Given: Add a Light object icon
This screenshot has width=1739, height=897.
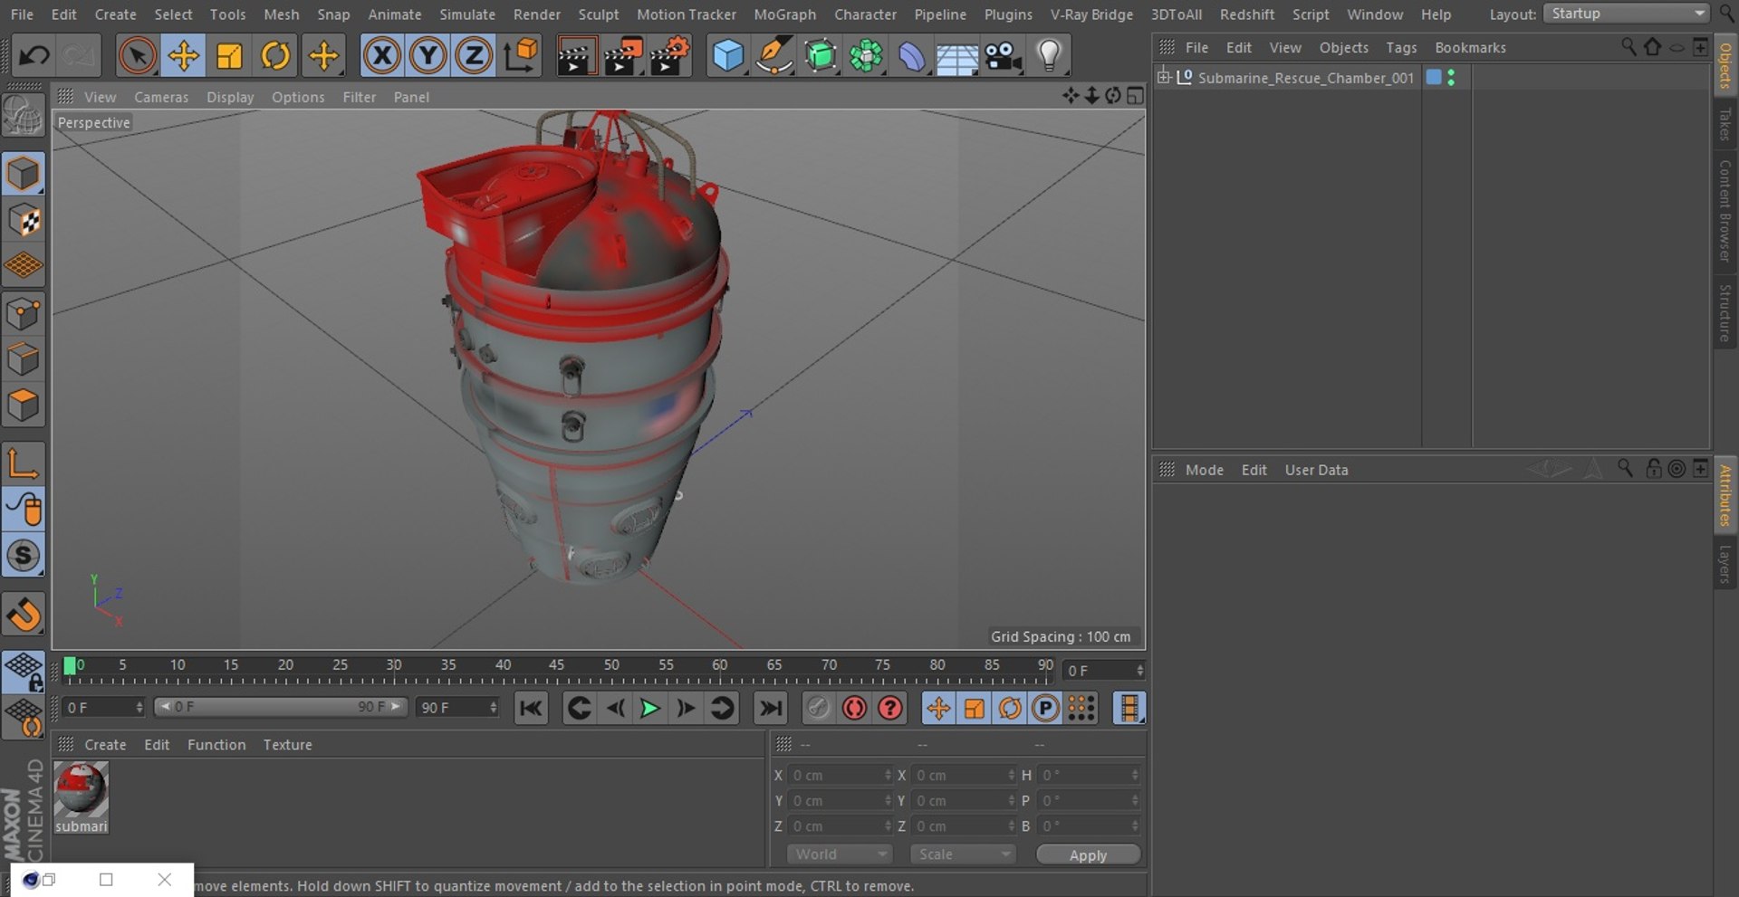Looking at the screenshot, I should pyautogui.click(x=1049, y=56).
